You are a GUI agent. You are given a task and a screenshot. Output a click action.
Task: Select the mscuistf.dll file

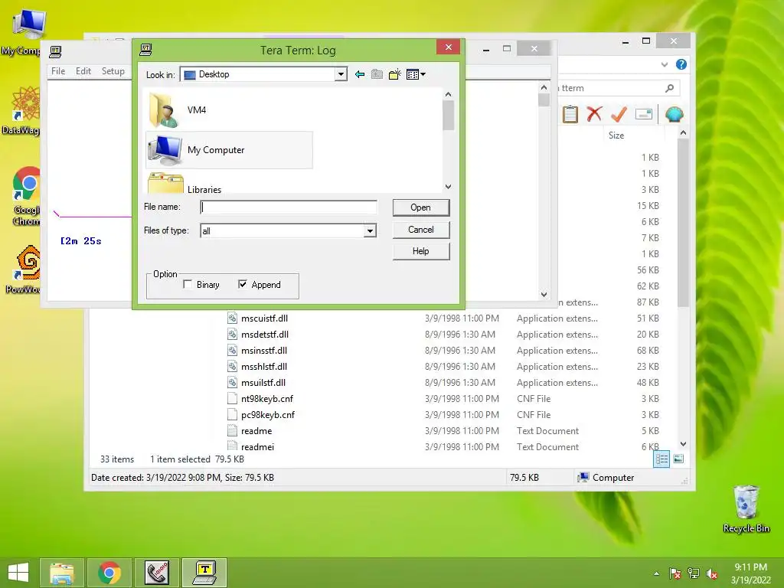[x=264, y=318]
